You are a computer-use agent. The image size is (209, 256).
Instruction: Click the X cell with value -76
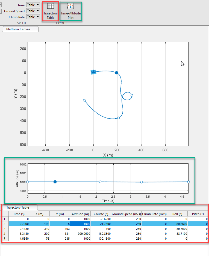pos(39,239)
